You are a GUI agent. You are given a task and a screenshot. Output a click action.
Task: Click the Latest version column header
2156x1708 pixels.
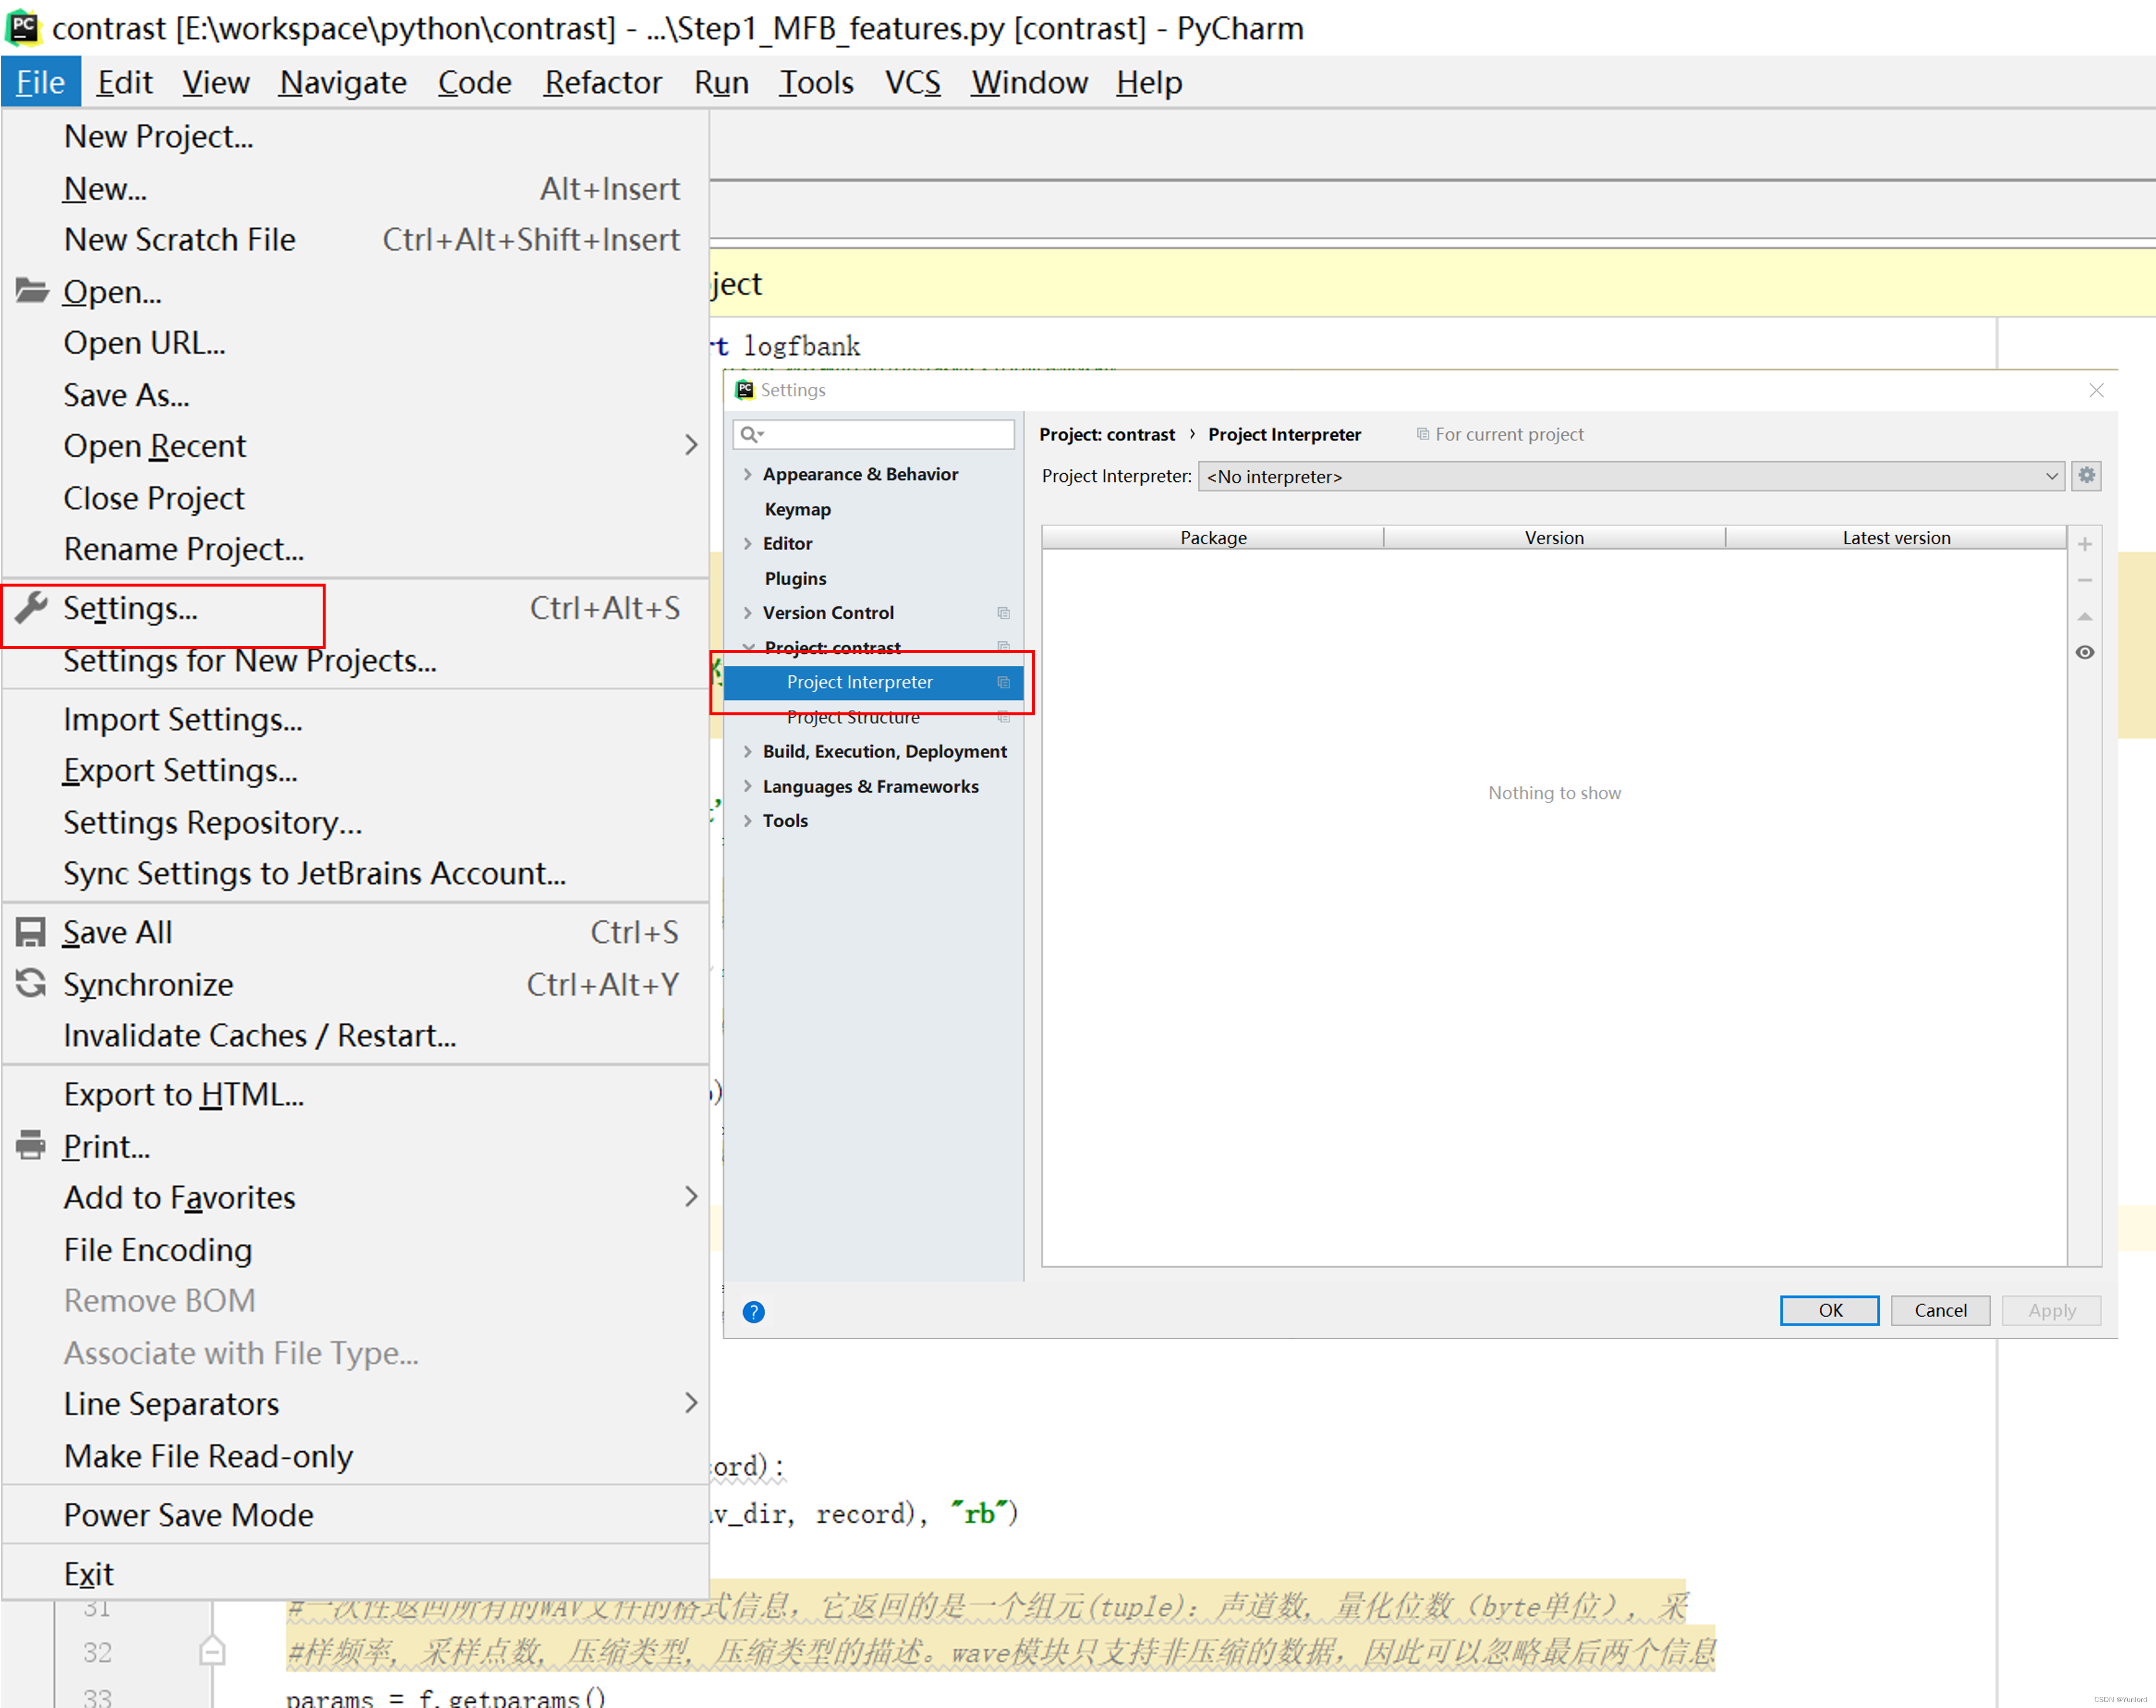[1896, 538]
